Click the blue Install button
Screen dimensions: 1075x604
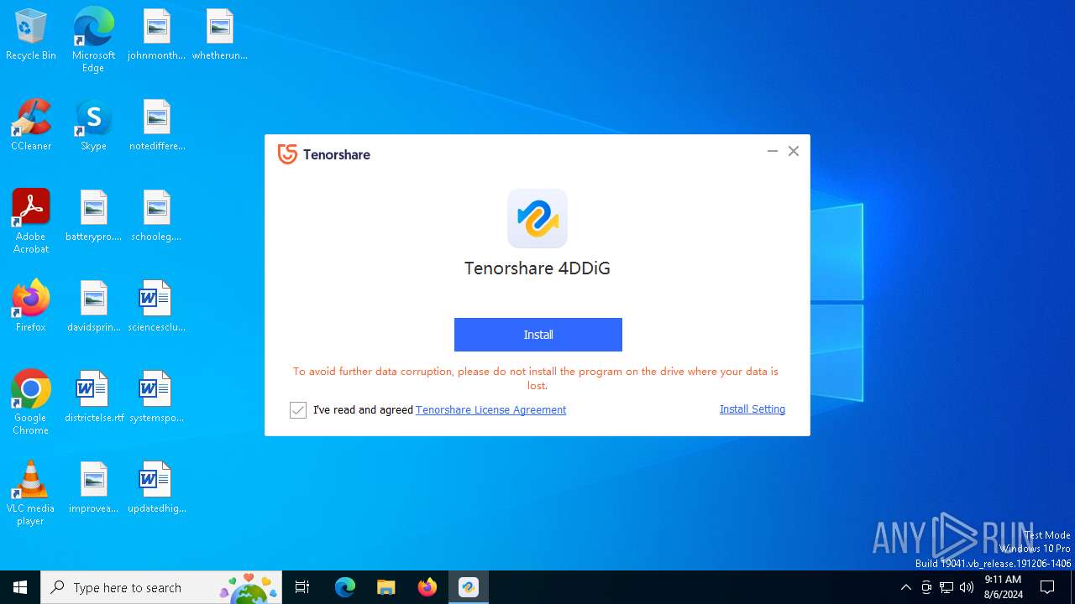click(x=537, y=335)
